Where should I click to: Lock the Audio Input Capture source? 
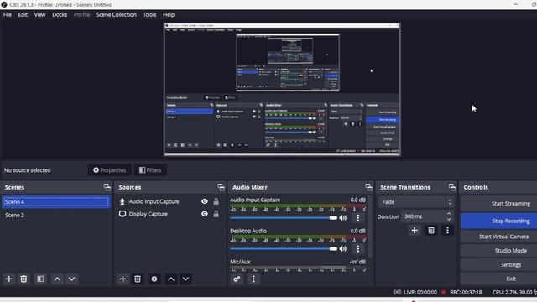[216, 201]
